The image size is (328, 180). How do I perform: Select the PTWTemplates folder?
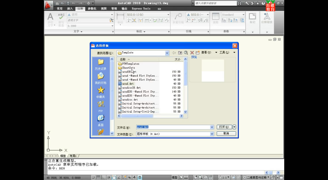tap(130, 64)
